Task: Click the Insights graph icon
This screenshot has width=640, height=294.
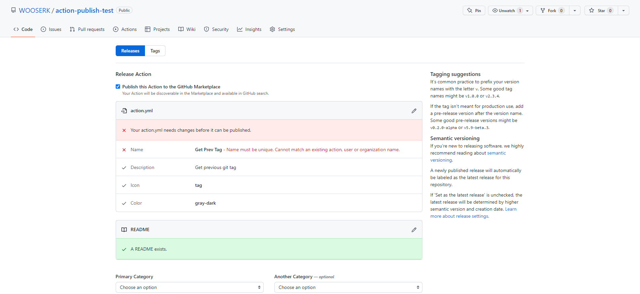Action: pyautogui.click(x=240, y=29)
